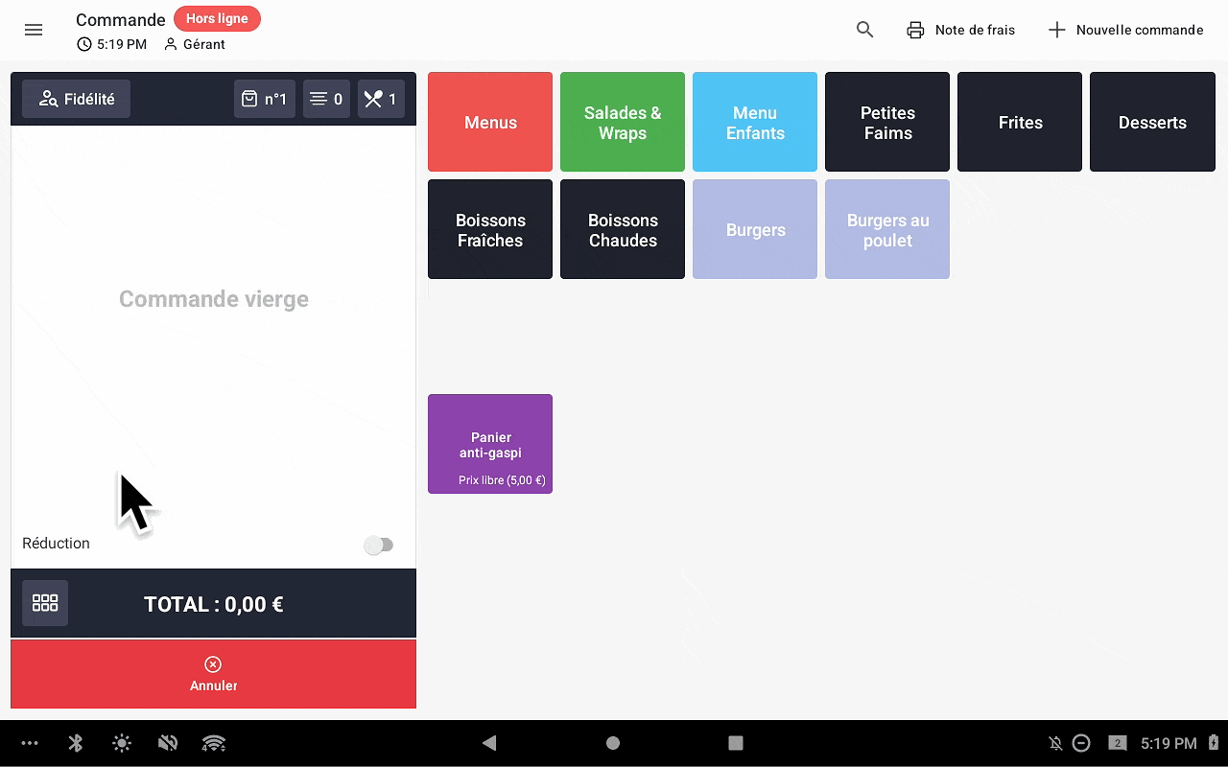Click the cutlery guest count icon

[381, 99]
